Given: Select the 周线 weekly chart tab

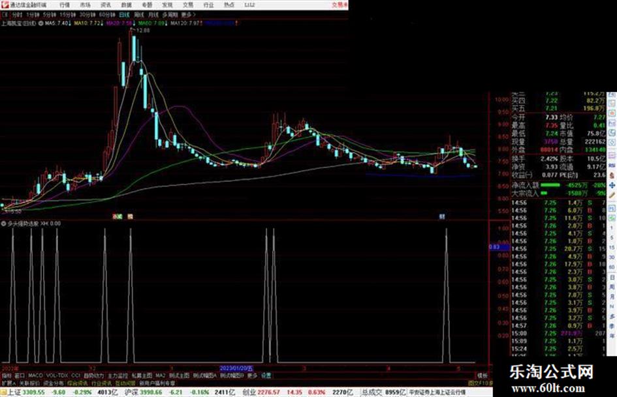Looking at the screenshot, I should [x=138, y=15].
